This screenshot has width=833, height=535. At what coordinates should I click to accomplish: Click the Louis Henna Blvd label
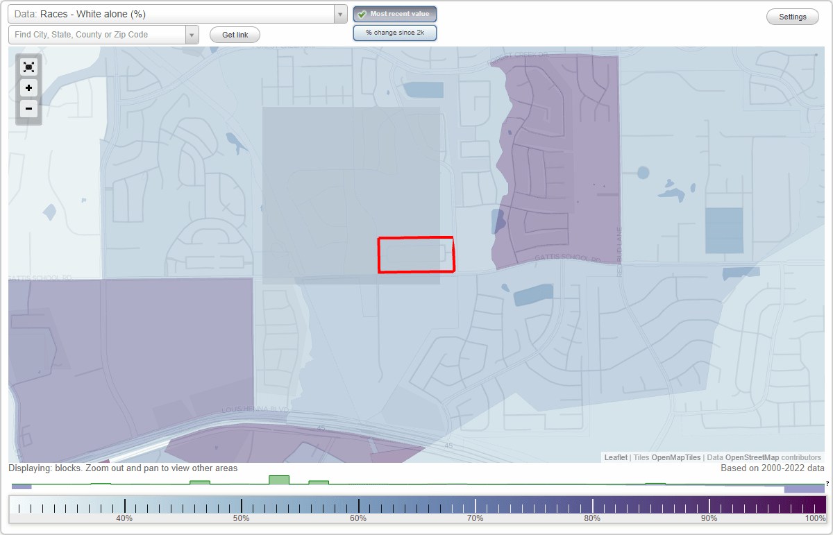click(x=254, y=410)
